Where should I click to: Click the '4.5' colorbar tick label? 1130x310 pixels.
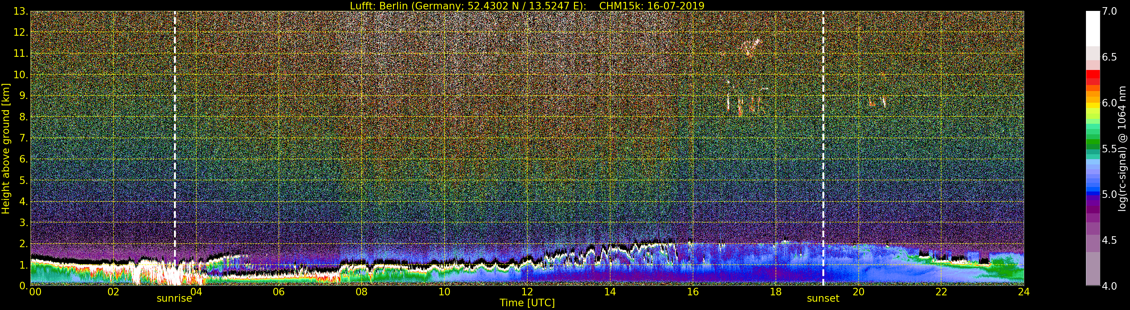(x=1110, y=240)
